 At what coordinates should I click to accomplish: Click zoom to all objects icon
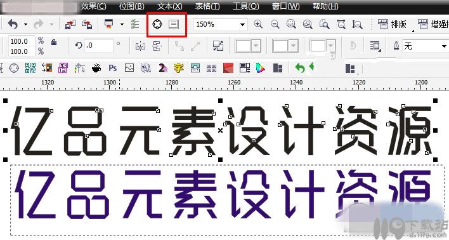(308, 24)
